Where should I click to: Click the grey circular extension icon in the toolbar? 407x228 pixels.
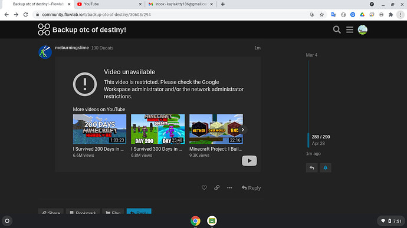click(x=343, y=15)
